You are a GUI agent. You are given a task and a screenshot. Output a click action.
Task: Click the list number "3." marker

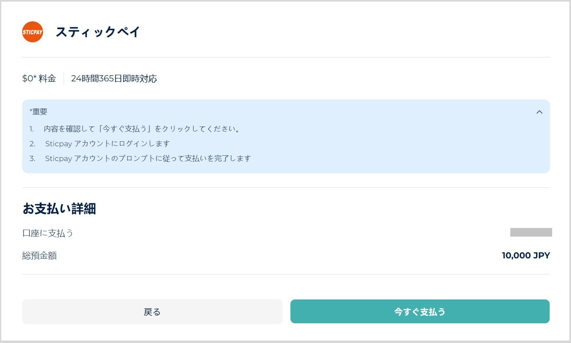[x=32, y=158]
